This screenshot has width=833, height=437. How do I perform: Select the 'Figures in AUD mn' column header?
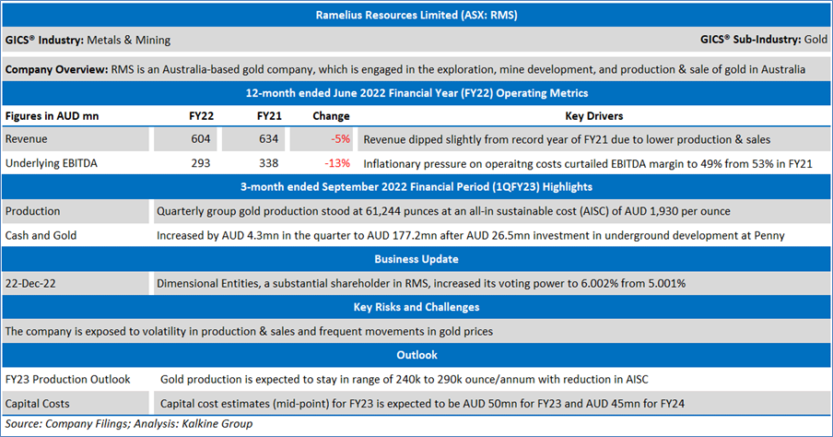click(x=52, y=116)
